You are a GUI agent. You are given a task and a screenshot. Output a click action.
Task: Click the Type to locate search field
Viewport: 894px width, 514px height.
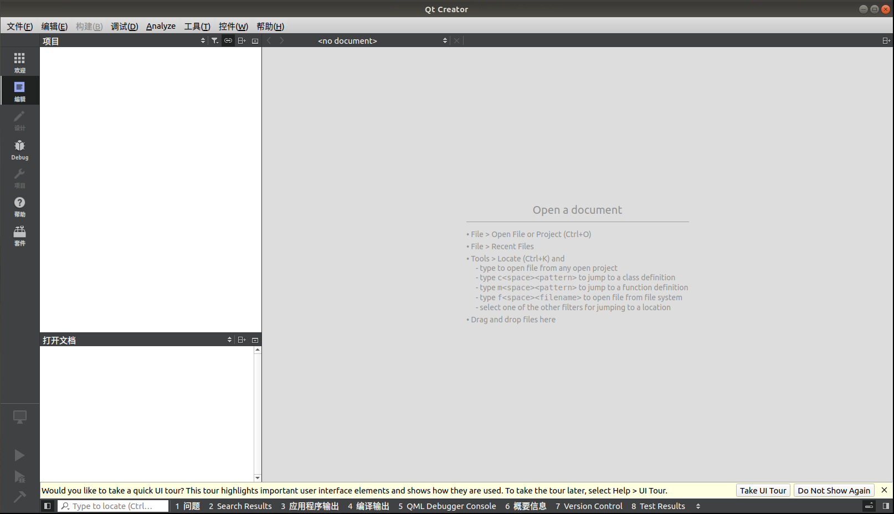click(114, 506)
